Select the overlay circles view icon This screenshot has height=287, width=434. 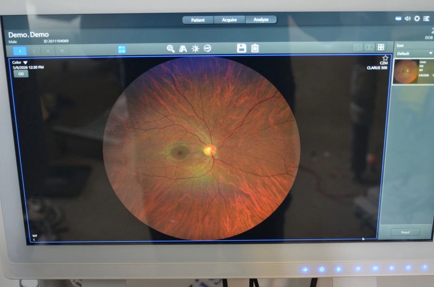pos(369,47)
